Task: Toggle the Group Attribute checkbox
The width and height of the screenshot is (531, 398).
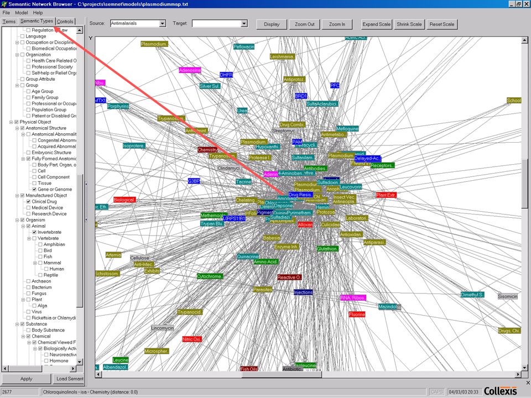Action: [22, 79]
